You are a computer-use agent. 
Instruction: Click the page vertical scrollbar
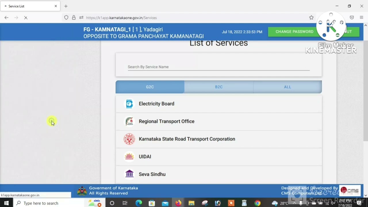[366, 91]
